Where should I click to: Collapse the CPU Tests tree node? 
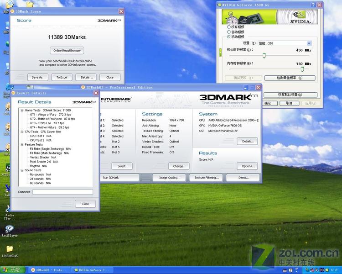tap(22, 132)
